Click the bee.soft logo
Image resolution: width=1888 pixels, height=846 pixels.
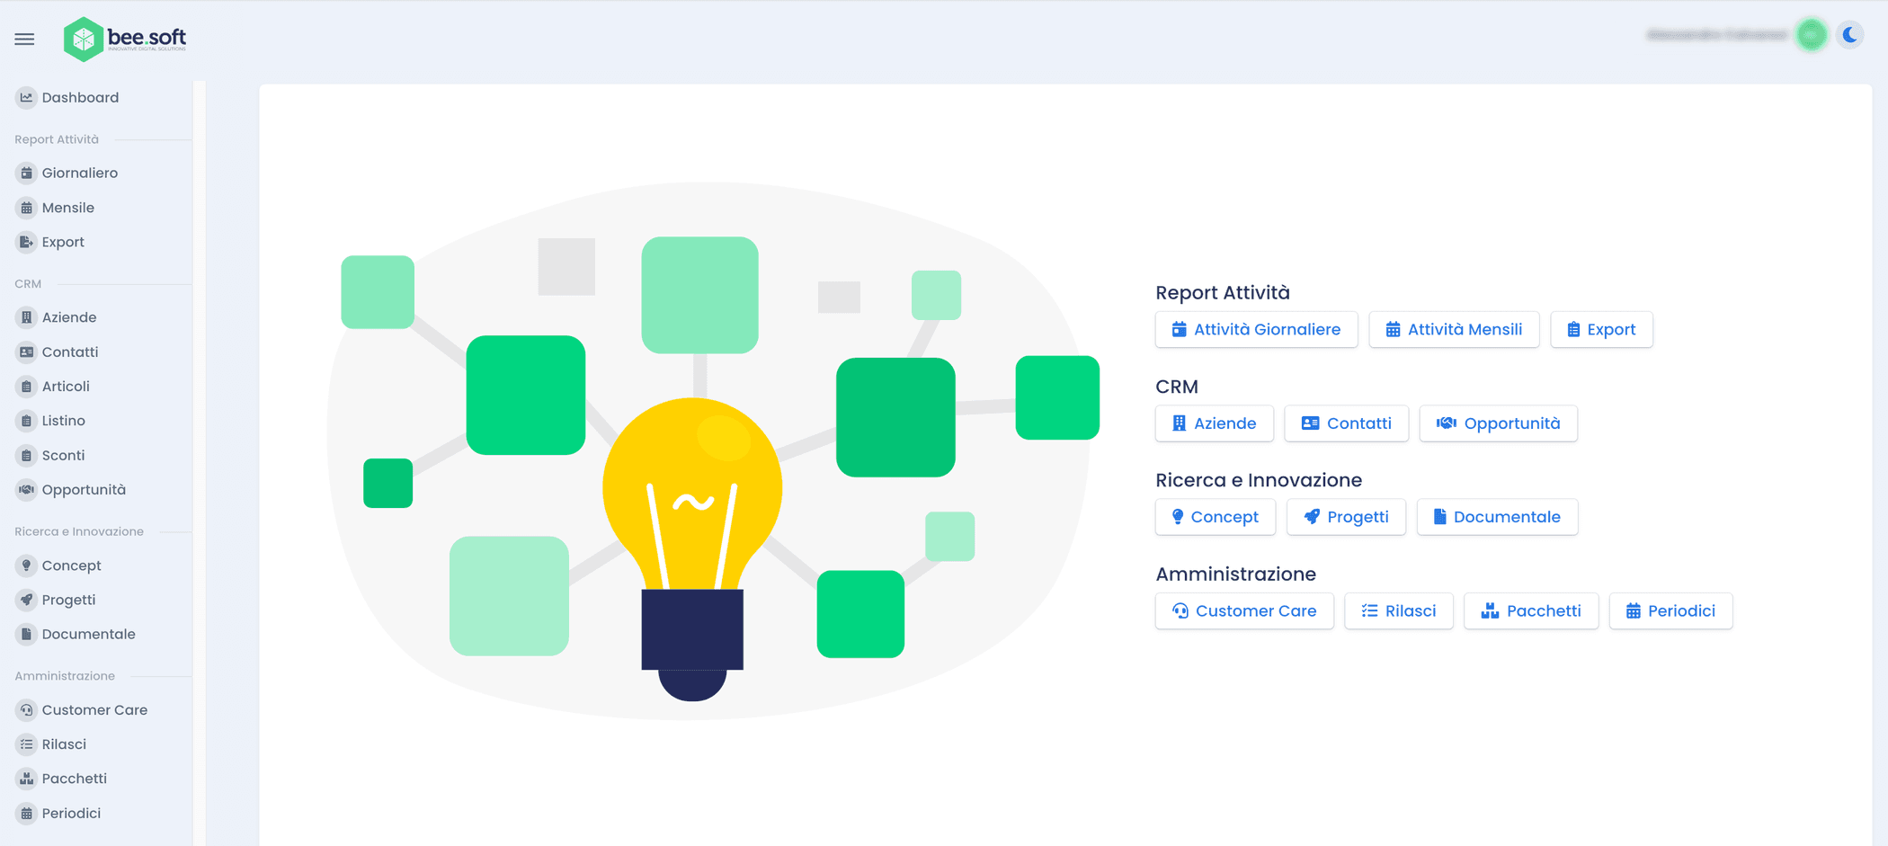[x=125, y=39]
